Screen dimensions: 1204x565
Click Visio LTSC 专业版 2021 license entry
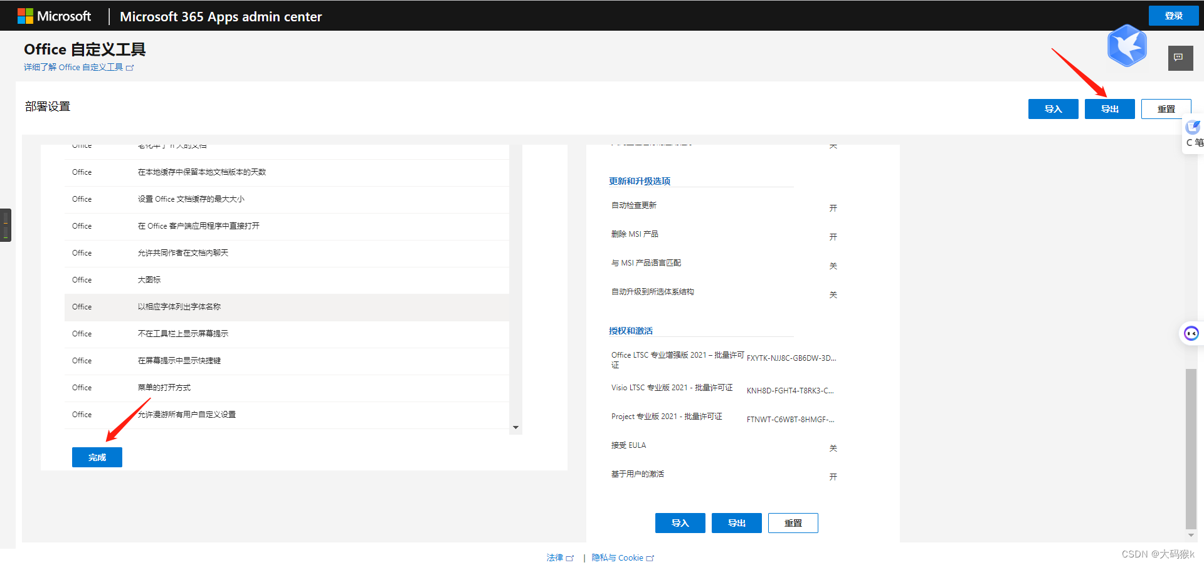tap(672, 388)
